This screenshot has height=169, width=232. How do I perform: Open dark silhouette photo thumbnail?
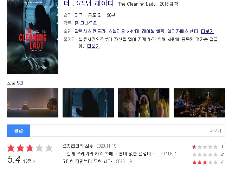pos(88,103)
